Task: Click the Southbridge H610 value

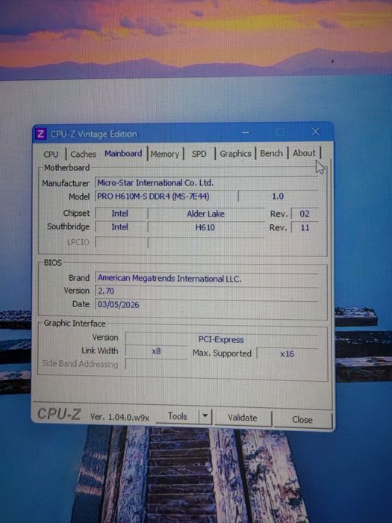Action: [205, 228]
